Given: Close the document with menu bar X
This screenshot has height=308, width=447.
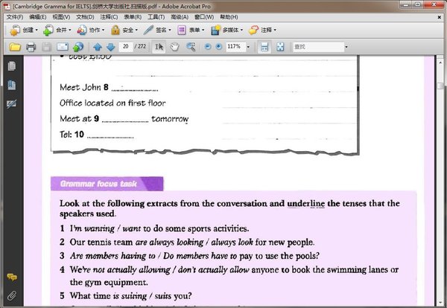Looking at the screenshot, I should [440, 17].
